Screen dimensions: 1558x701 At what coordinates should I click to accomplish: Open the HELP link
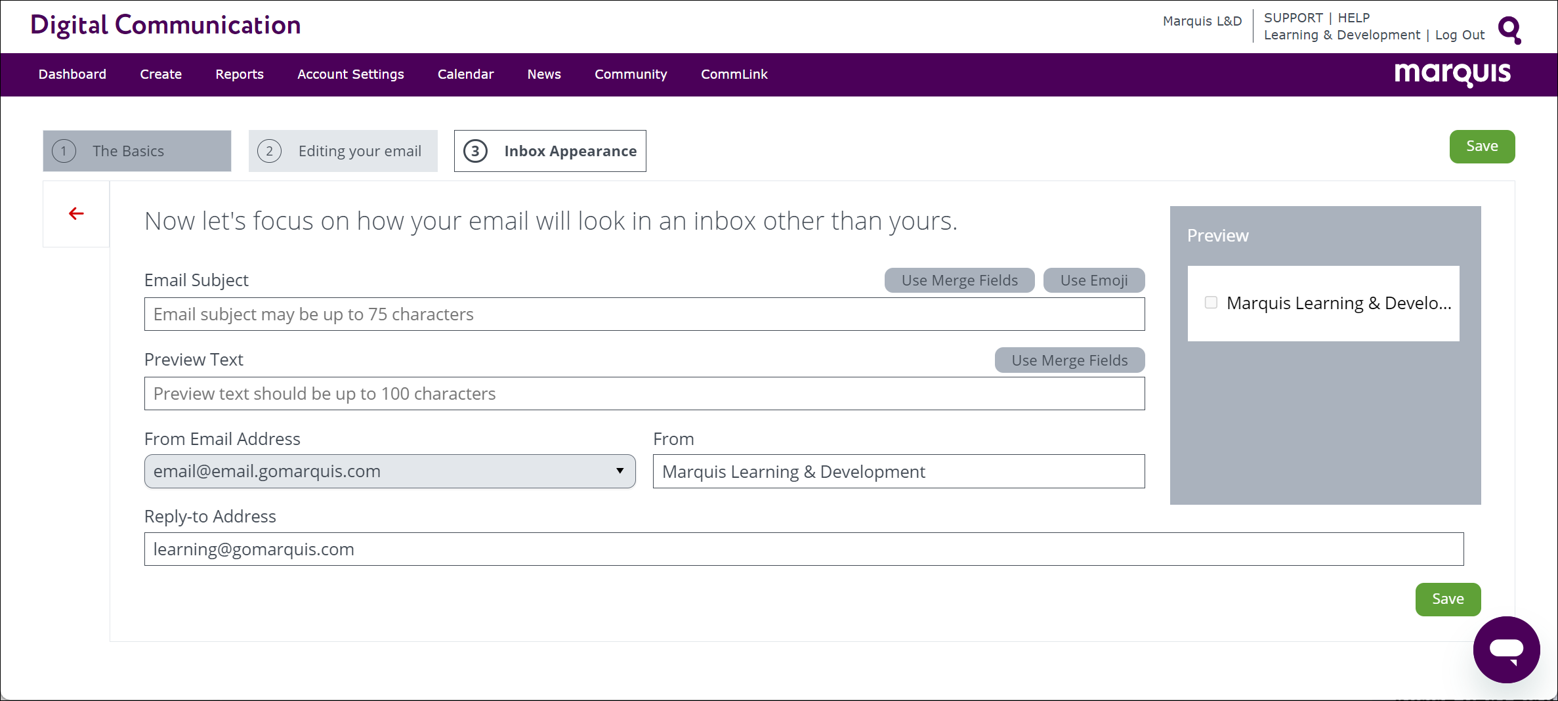tap(1354, 18)
